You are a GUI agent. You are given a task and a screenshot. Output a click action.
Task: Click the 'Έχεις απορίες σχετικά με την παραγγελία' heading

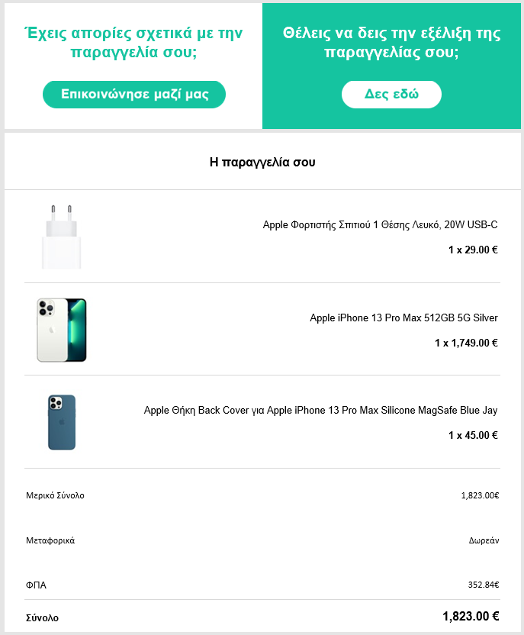(134, 43)
